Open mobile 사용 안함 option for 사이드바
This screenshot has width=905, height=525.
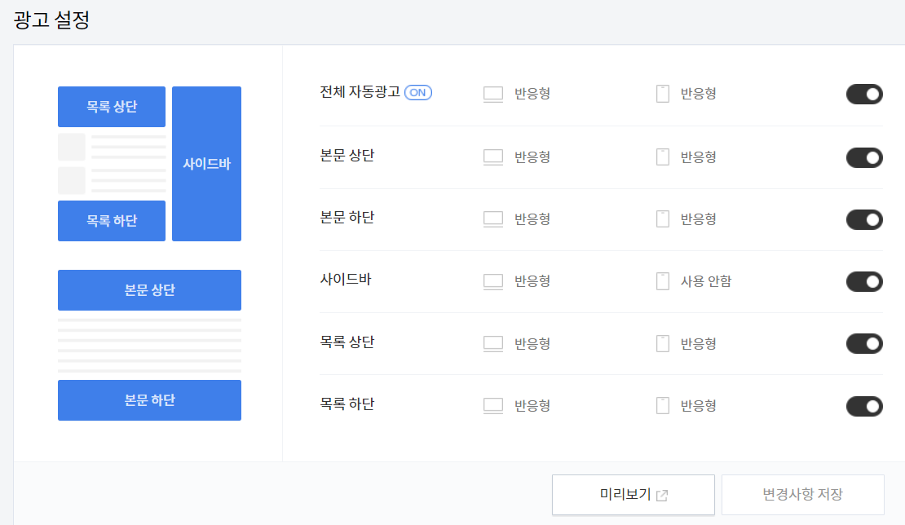tap(706, 281)
